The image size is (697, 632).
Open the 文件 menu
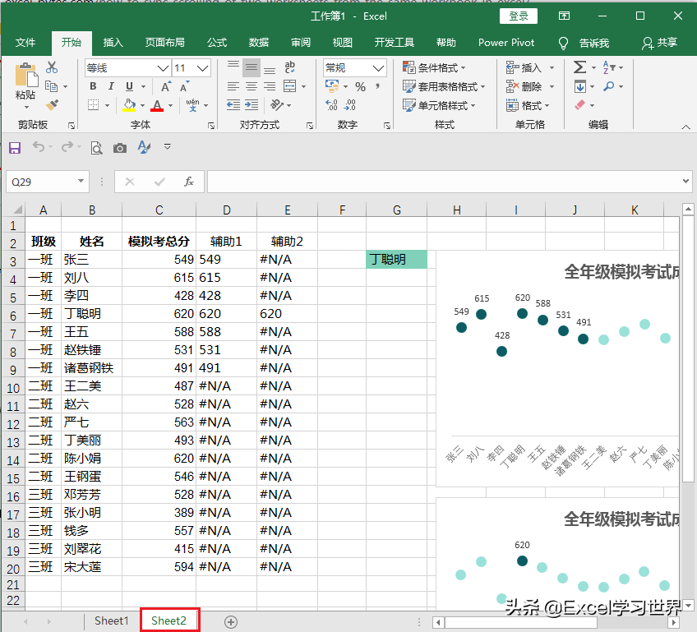pos(25,43)
